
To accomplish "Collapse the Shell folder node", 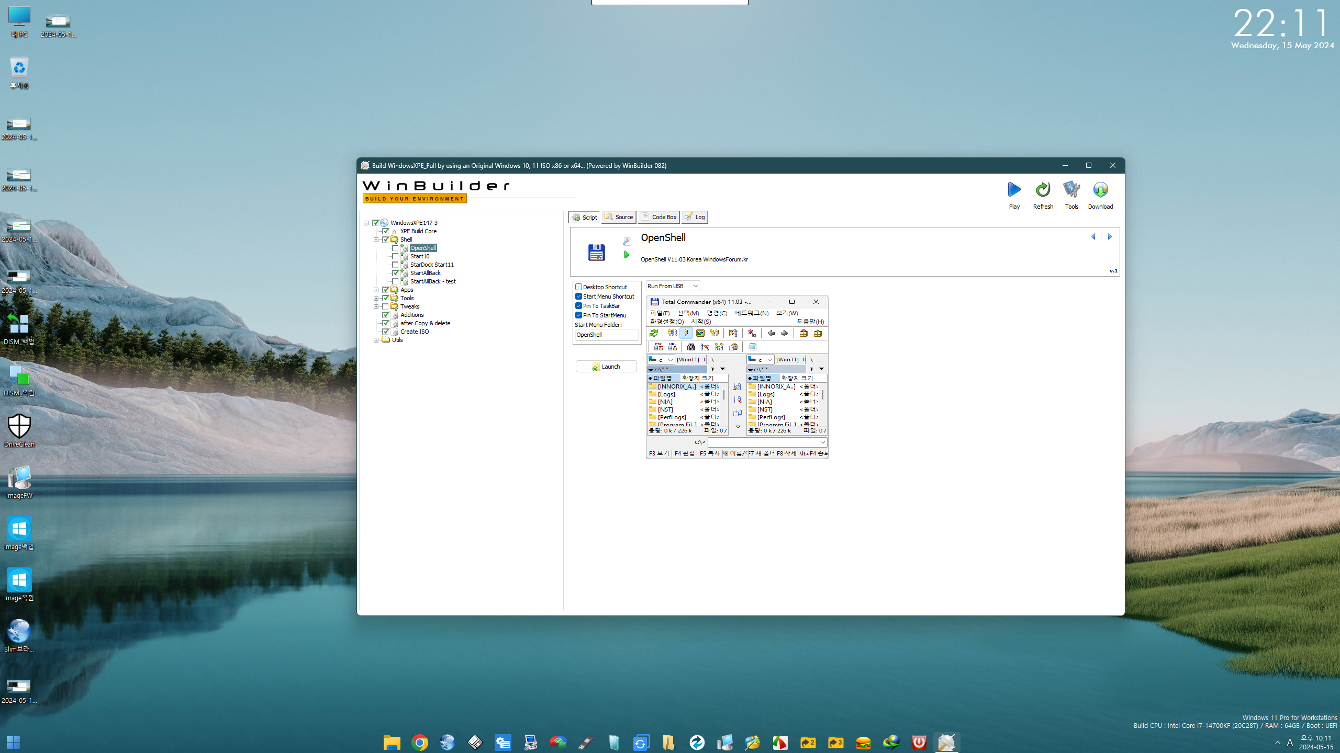I will (x=376, y=239).
